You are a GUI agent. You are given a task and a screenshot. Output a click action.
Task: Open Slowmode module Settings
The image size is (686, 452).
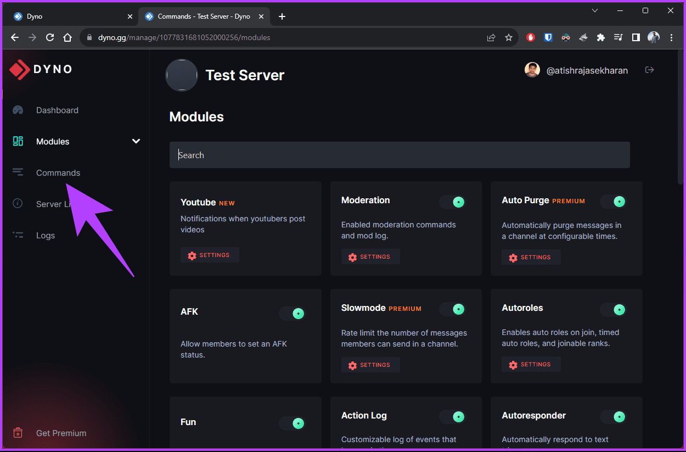coord(370,365)
